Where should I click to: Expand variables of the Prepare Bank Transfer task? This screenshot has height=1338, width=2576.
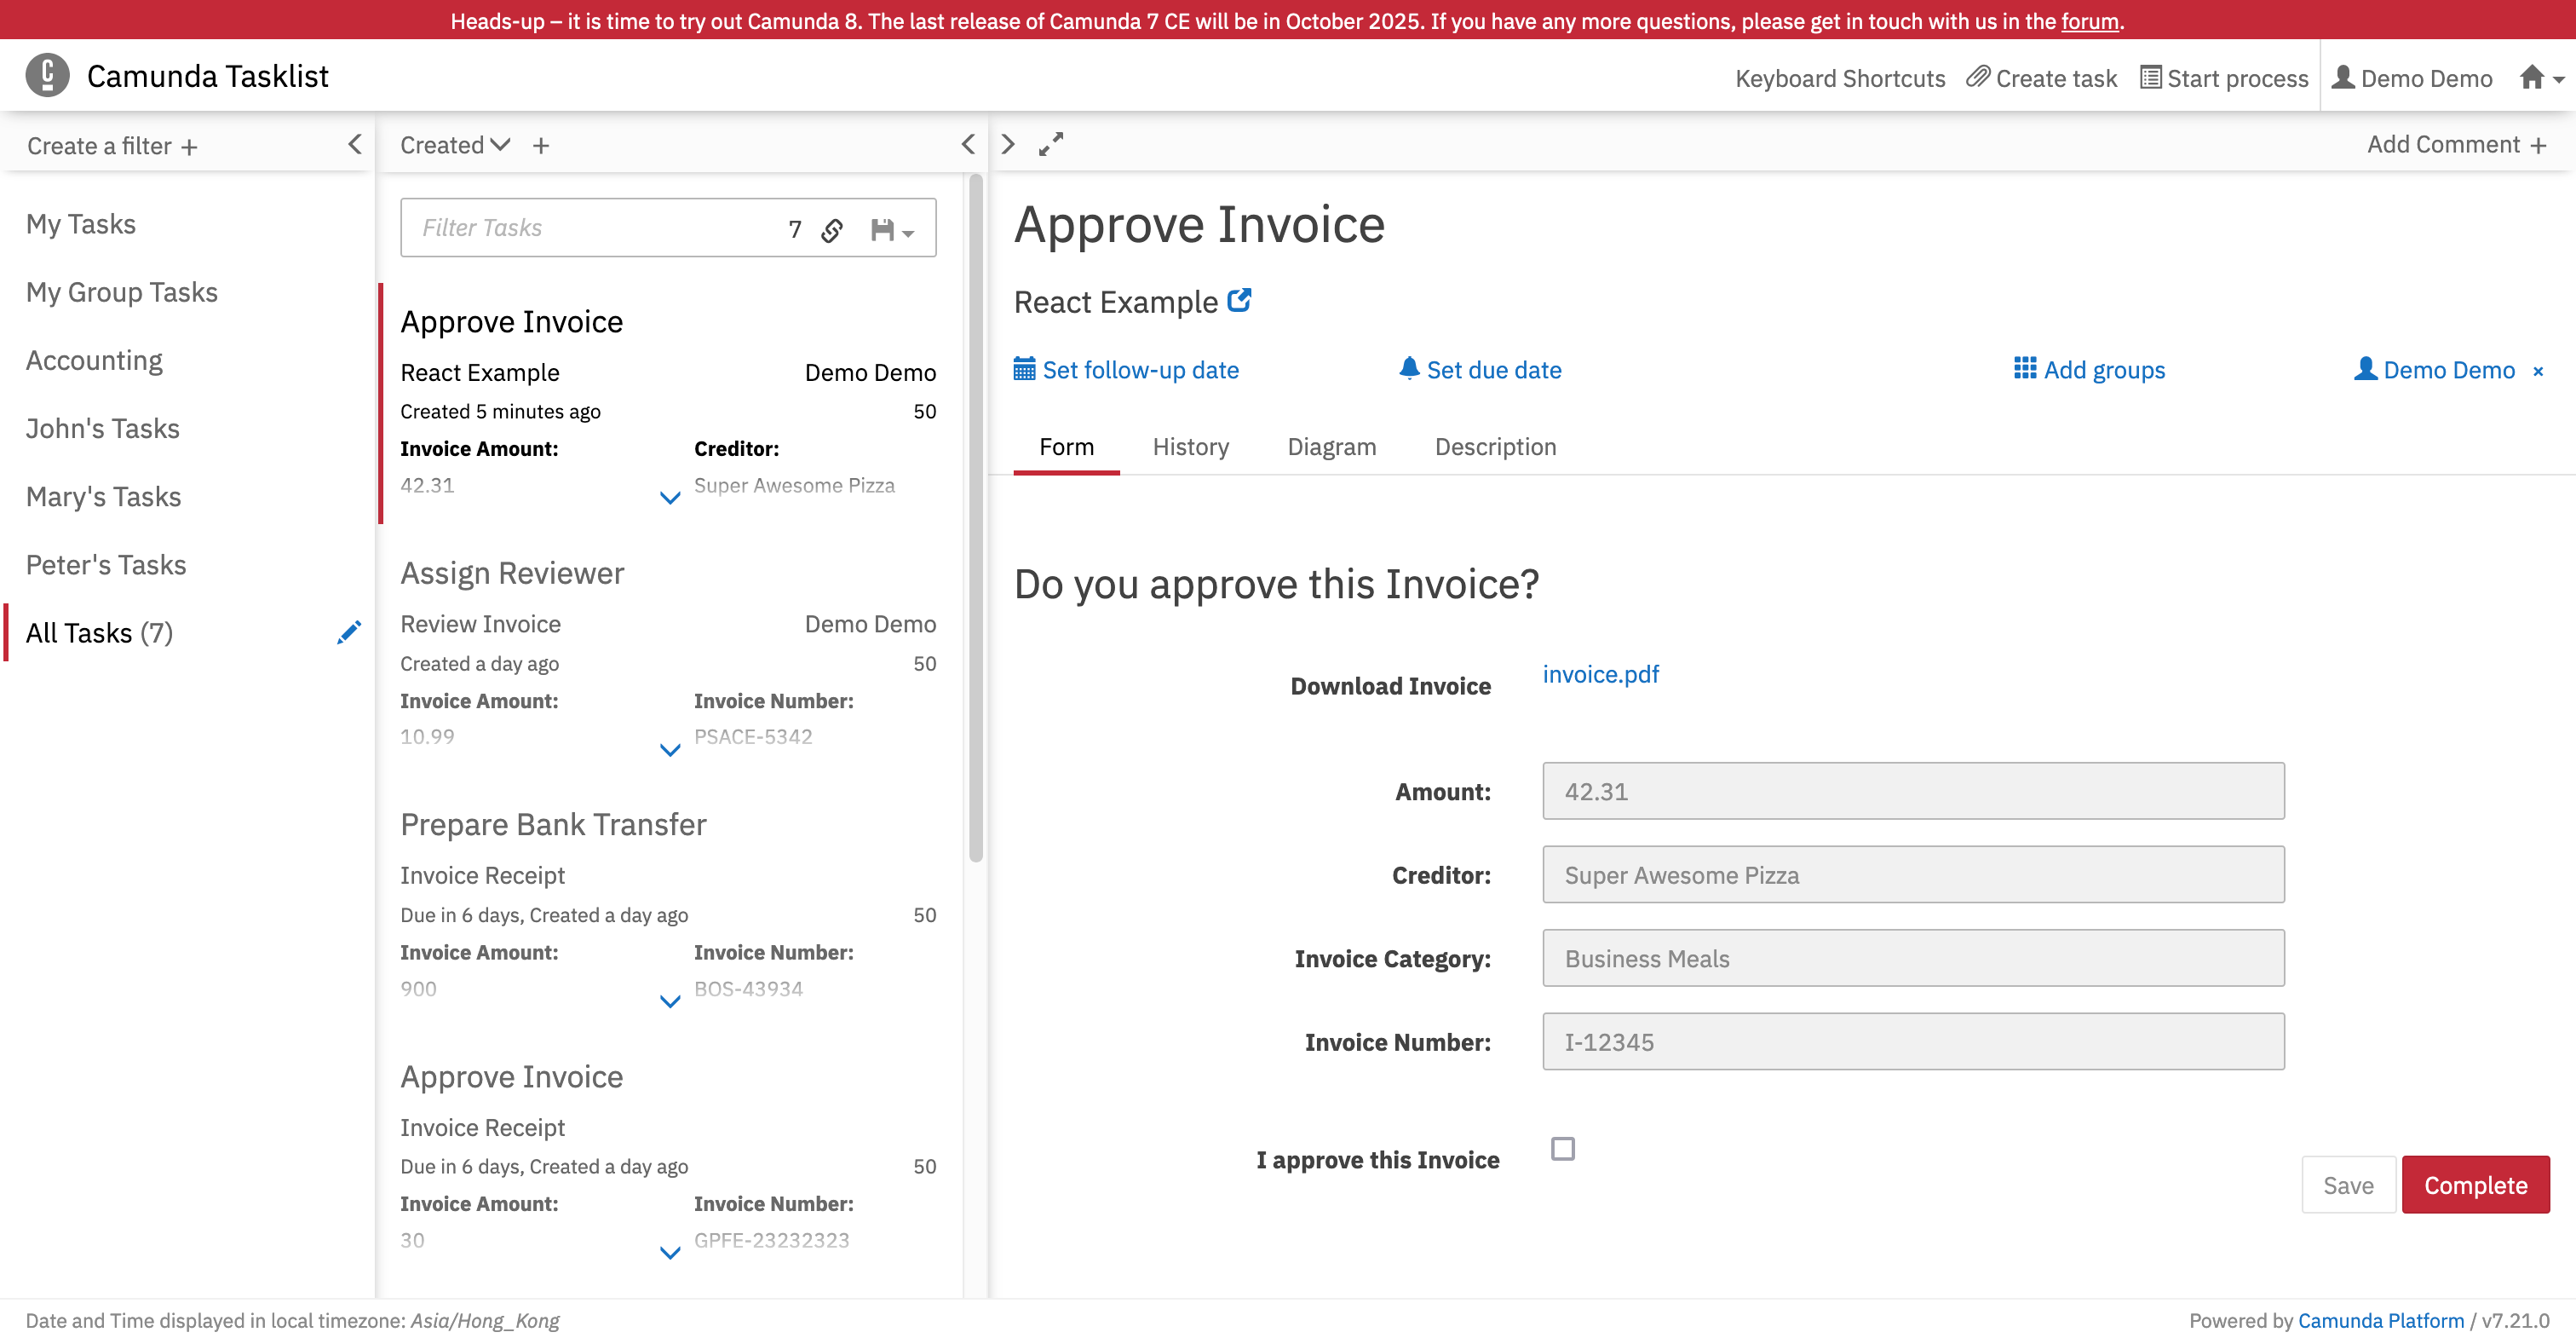(670, 1001)
